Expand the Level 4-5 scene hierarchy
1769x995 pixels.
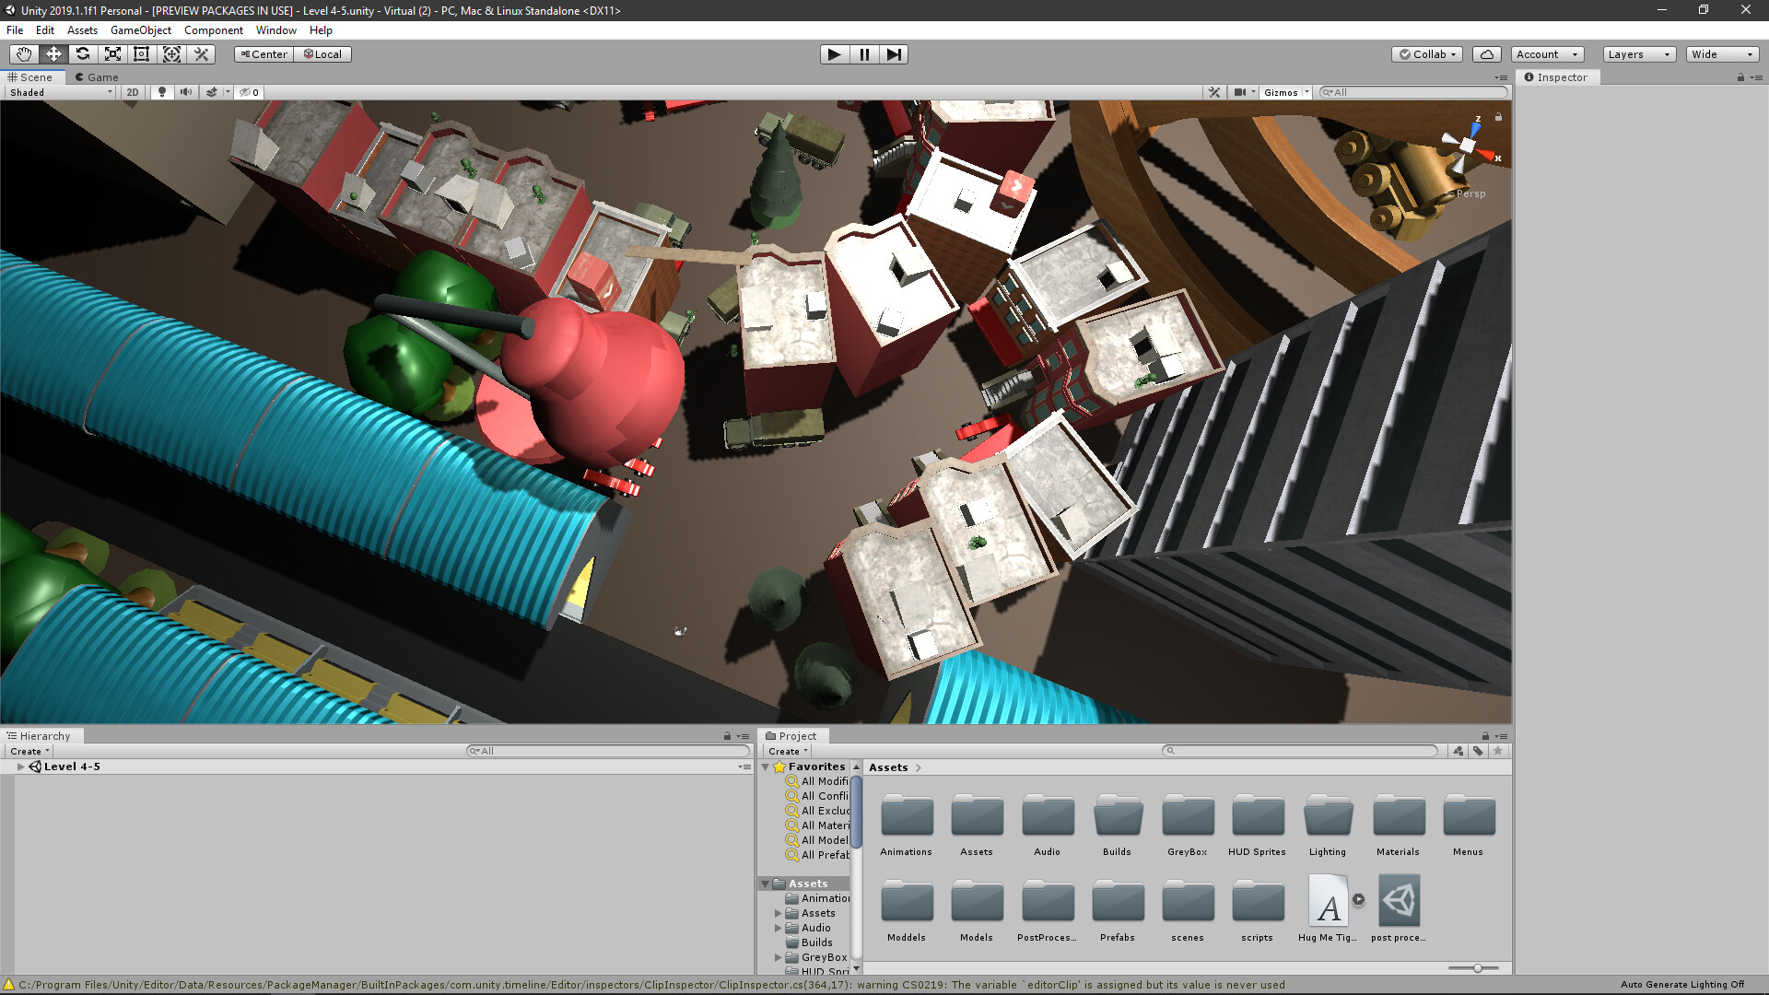coord(20,767)
